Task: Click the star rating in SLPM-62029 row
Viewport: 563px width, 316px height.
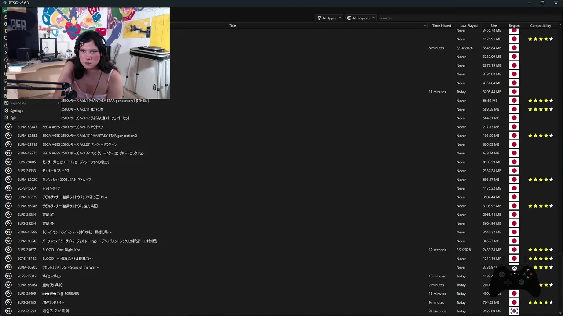Action: click(x=541, y=180)
